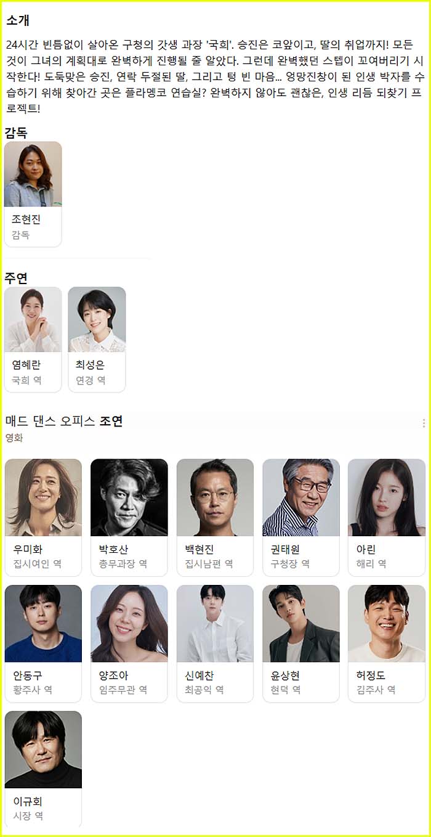Open the three-dot more options icon
The height and width of the screenshot is (837, 431).
click(x=423, y=423)
